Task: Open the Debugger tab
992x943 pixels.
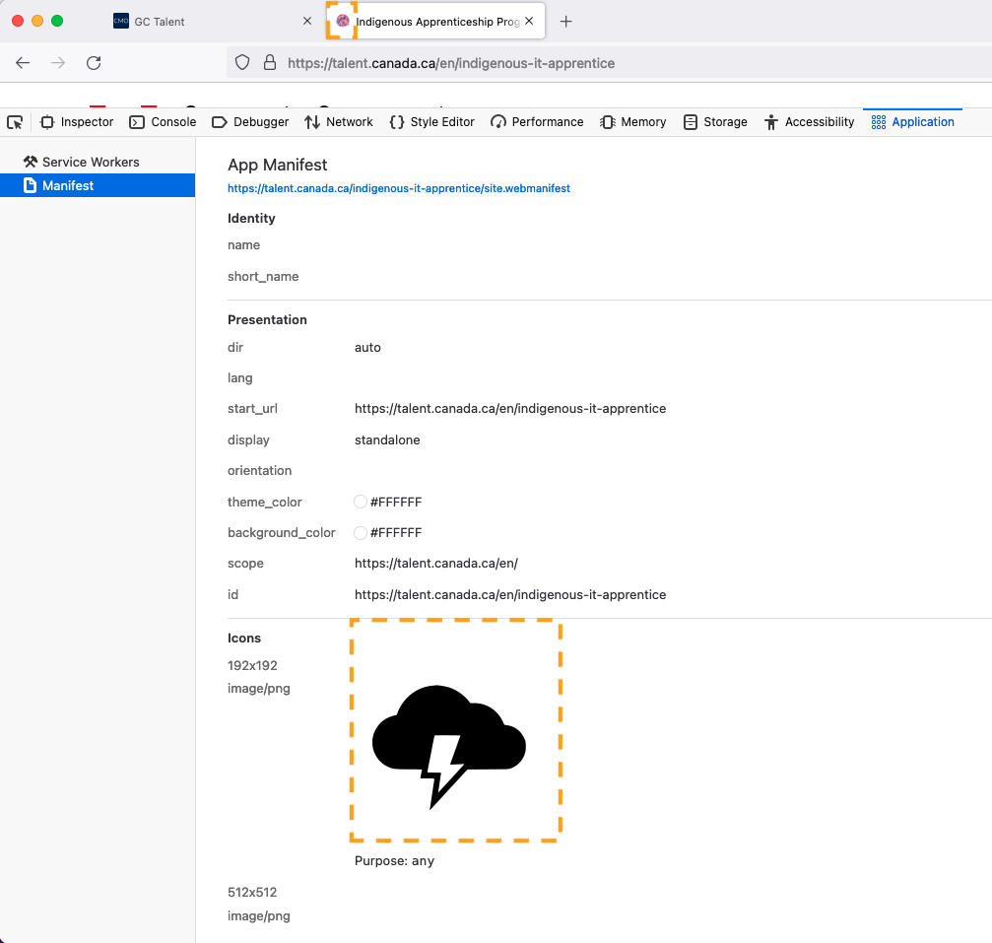Action: tap(250, 122)
